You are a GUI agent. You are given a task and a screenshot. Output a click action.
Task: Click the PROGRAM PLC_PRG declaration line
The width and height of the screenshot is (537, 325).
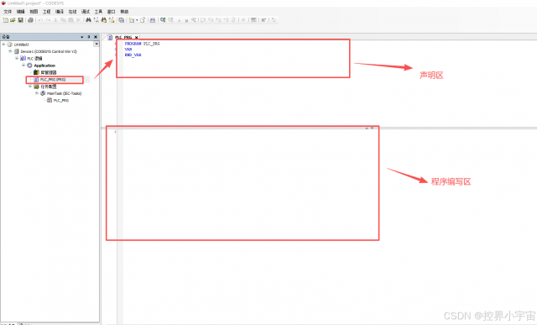coord(142,44)
